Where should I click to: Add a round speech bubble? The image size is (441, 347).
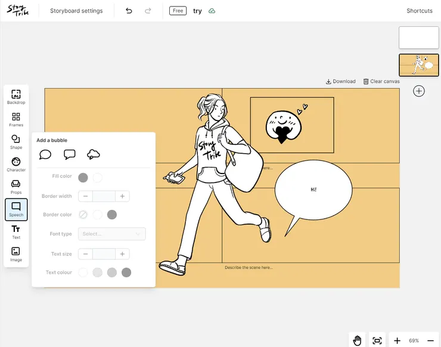click(x=45, y=155)
